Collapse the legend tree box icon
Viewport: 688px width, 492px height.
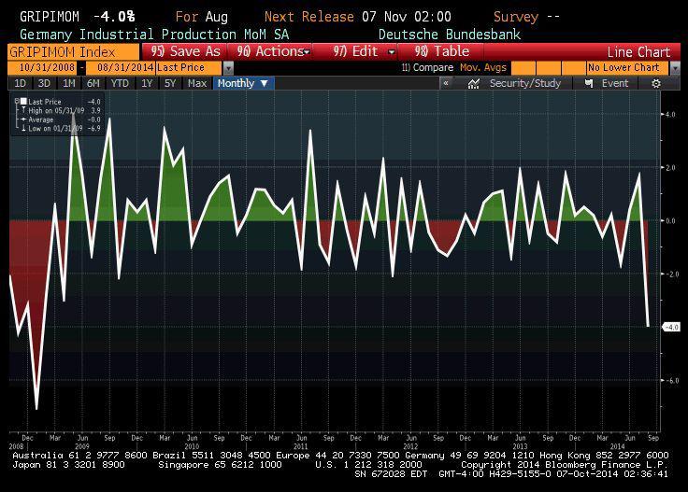tap(15, 102)
